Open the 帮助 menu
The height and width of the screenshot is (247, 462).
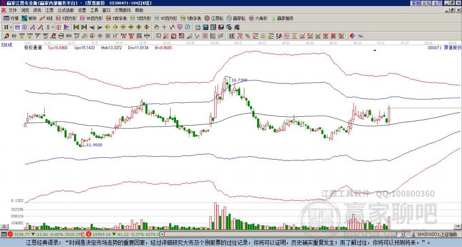(x=139, y=10)
